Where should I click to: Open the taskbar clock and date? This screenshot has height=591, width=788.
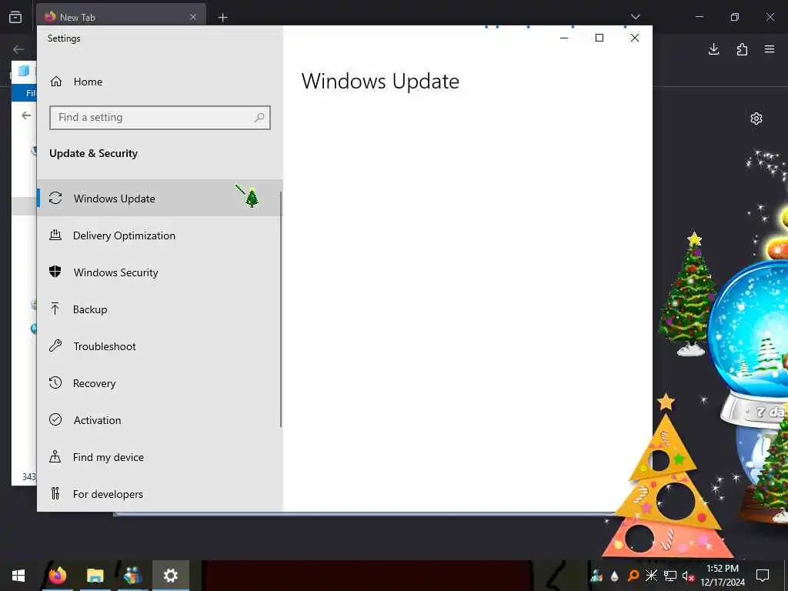tap(723, 576)
